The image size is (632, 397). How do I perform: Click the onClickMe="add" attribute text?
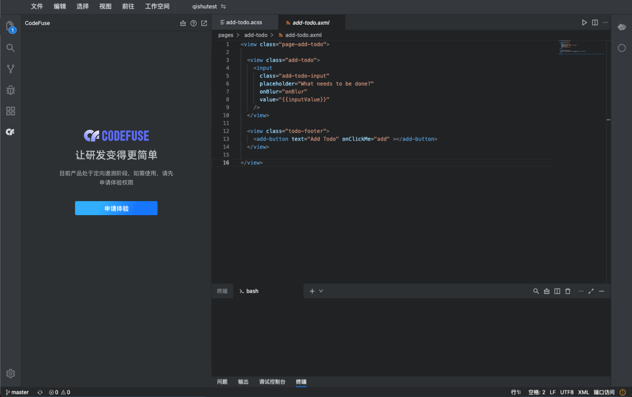click(x=366, y=139)
